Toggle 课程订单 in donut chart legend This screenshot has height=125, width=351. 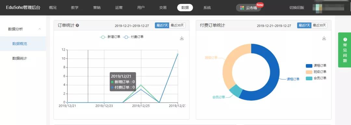click(x=316, y=66)
